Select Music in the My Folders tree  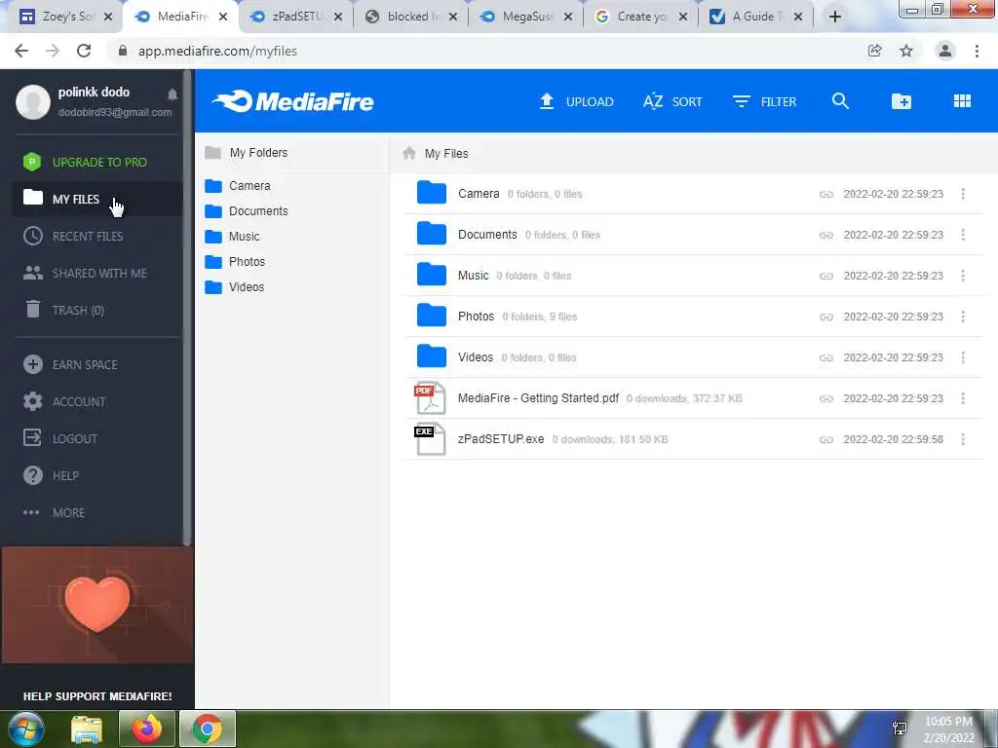click(232, 237)
